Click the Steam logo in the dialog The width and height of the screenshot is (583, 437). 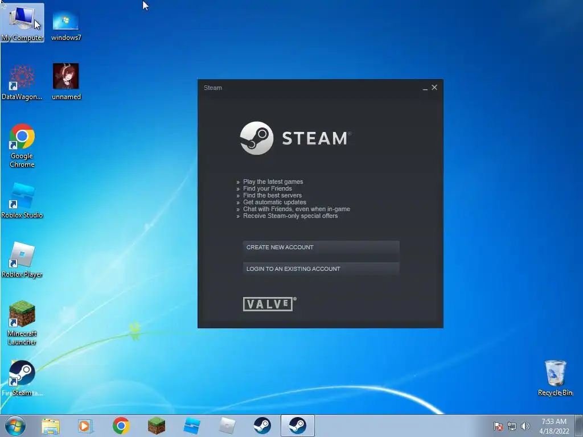click(295, 138)
